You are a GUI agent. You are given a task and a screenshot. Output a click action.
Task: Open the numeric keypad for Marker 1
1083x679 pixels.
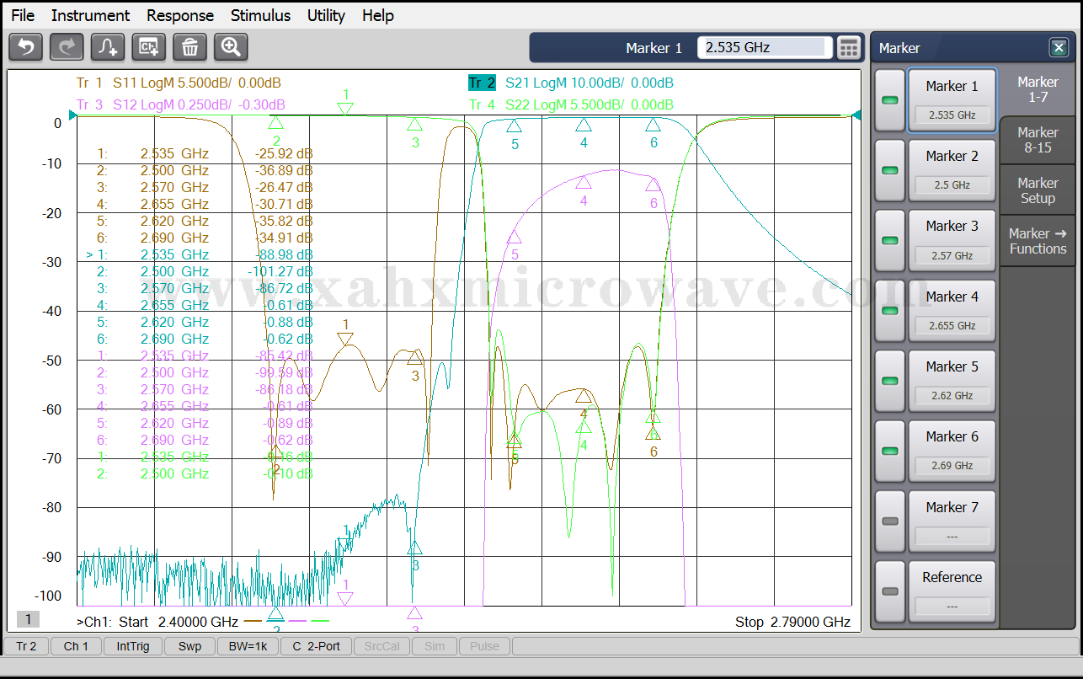[849, 48]
